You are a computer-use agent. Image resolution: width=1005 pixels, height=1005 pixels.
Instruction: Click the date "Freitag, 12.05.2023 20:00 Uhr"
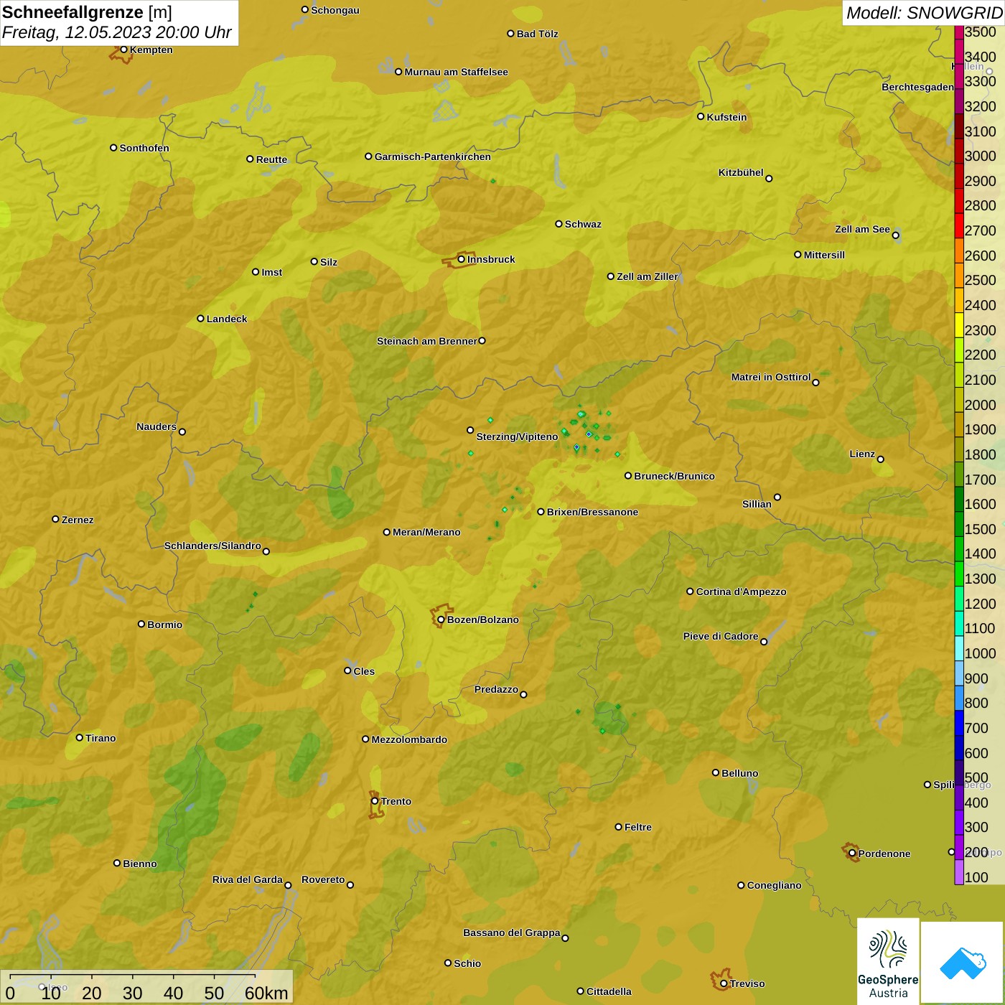click(116, 32)
